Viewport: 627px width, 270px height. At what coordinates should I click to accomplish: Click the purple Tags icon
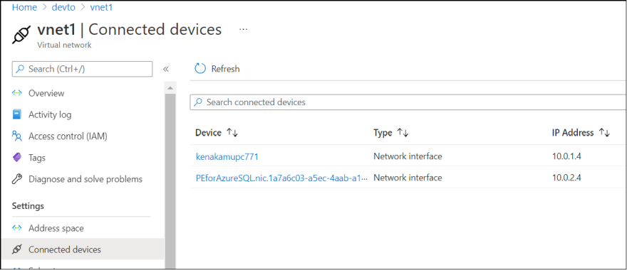(17, 158)
